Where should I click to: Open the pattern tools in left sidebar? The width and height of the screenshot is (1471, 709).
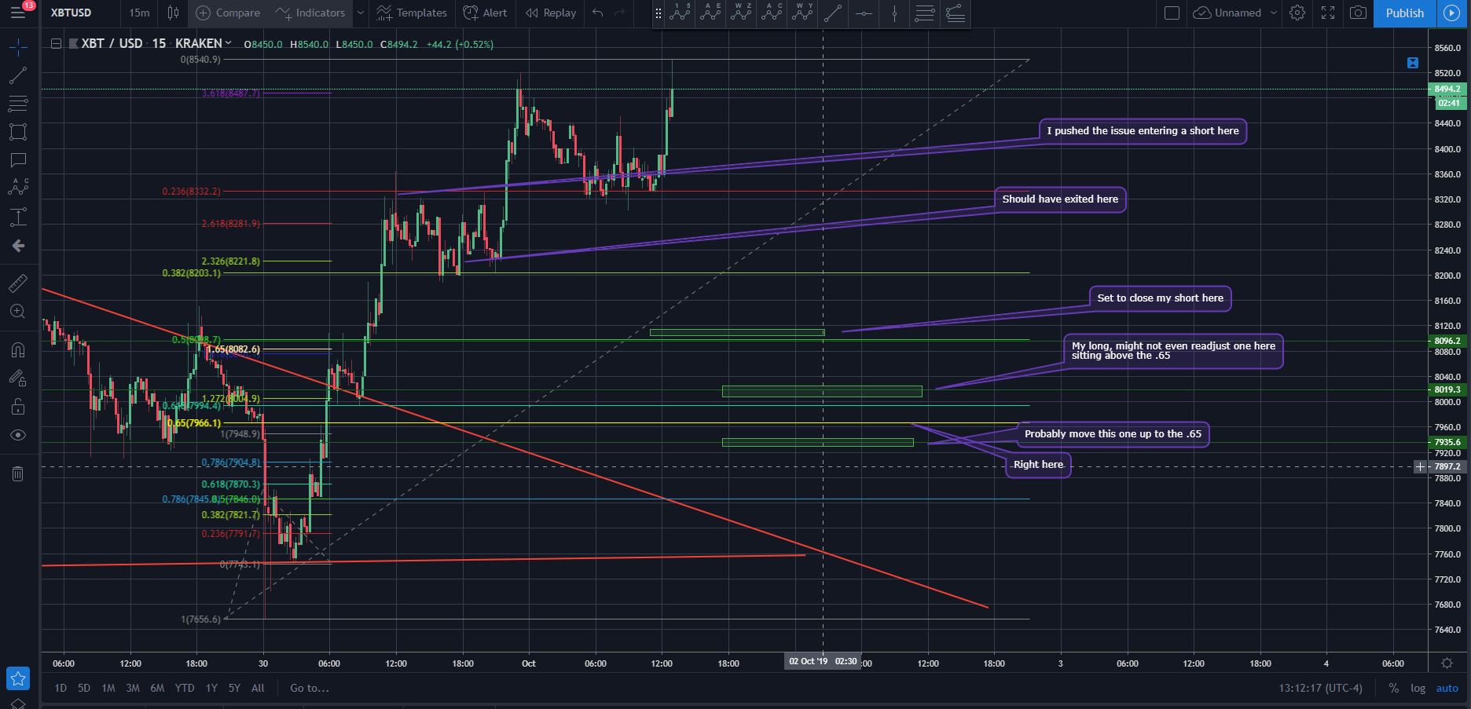[x=17, y=188]
